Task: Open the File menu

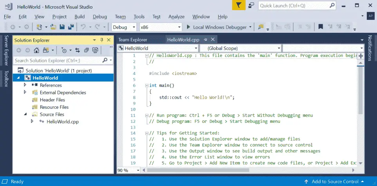Action: tap(7, 16)
